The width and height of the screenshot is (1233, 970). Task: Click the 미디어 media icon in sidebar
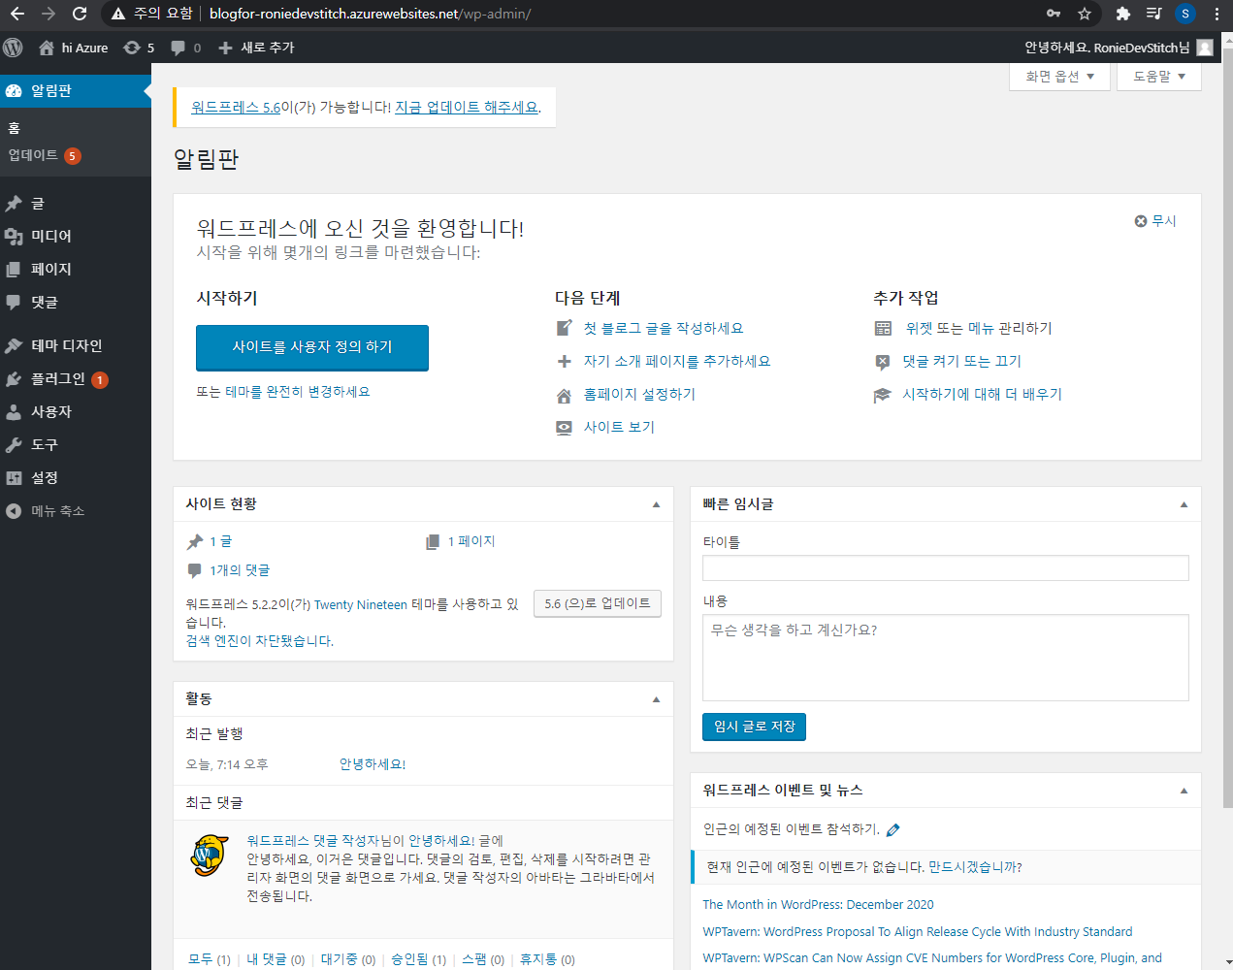[x=14, y=236]
